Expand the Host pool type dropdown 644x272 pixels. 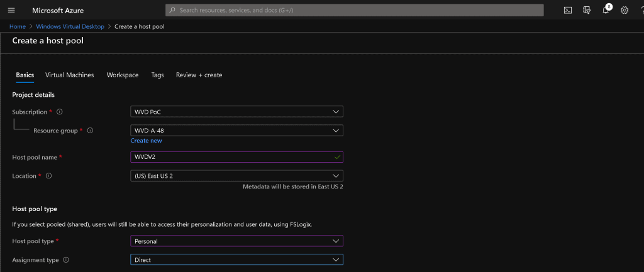click(236, 241)
